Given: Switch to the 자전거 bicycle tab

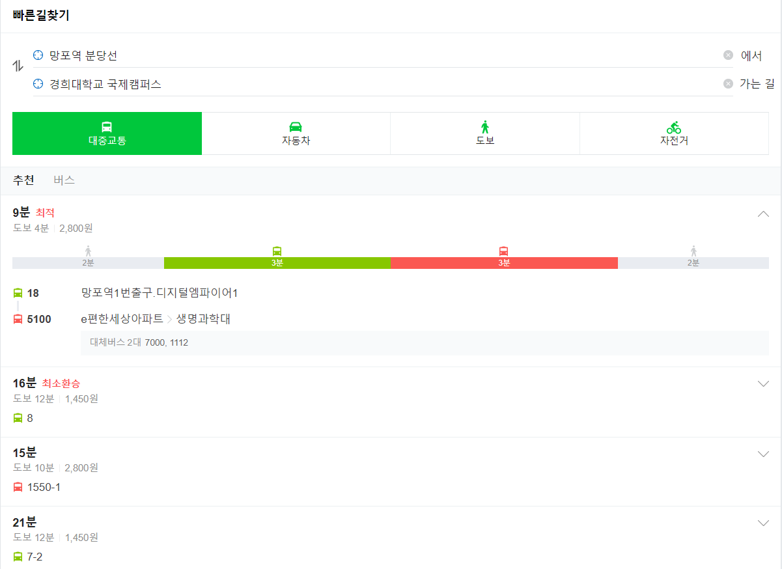Looking at the screenshot, I should [674, 133].
